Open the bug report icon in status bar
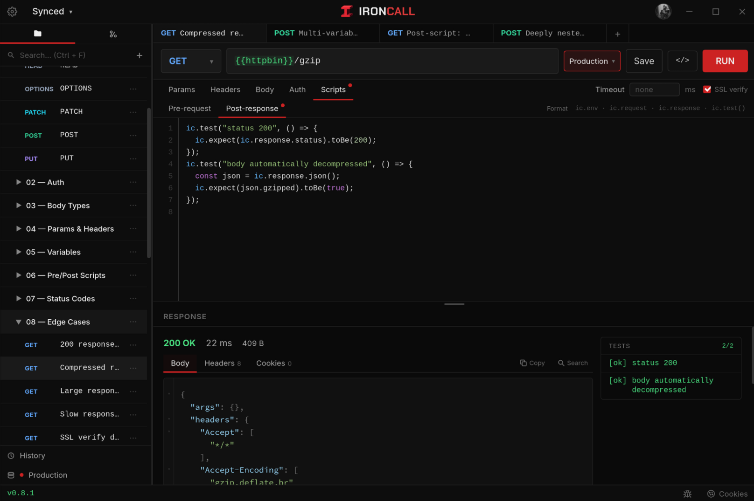The height and width of the screenshot is (501, 754). (x=687, y=494)
